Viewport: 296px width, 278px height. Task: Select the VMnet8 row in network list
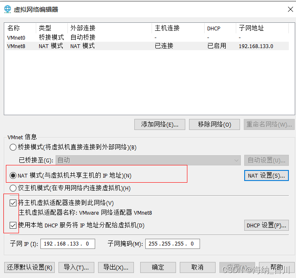tap(147, 46)
